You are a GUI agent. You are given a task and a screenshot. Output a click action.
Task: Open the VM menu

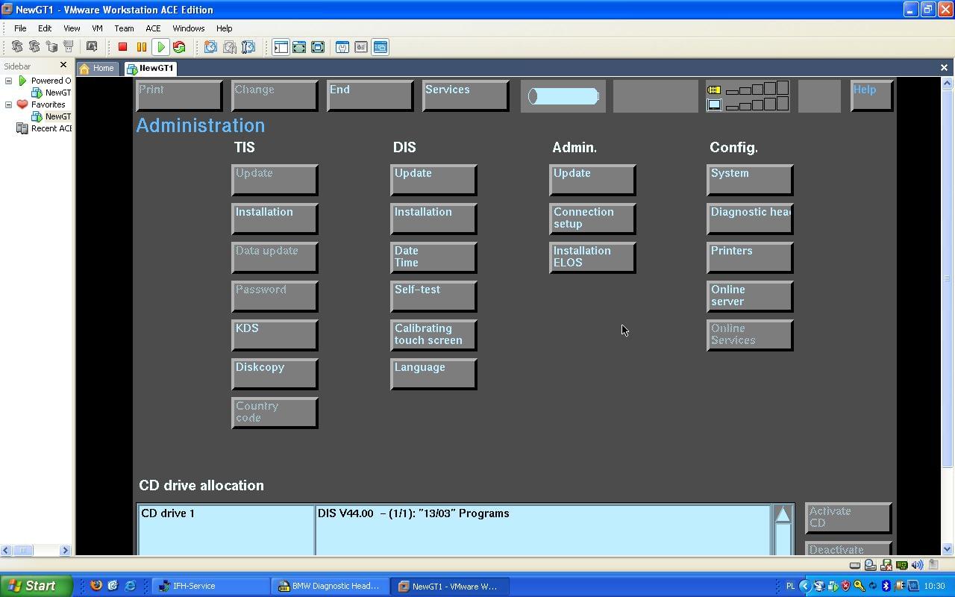[x=97, y=28]
